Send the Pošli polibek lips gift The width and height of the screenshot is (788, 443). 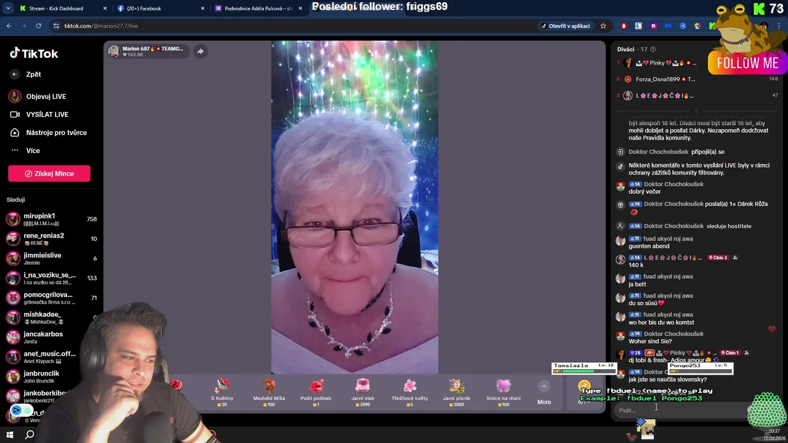(x=316, y=392)
